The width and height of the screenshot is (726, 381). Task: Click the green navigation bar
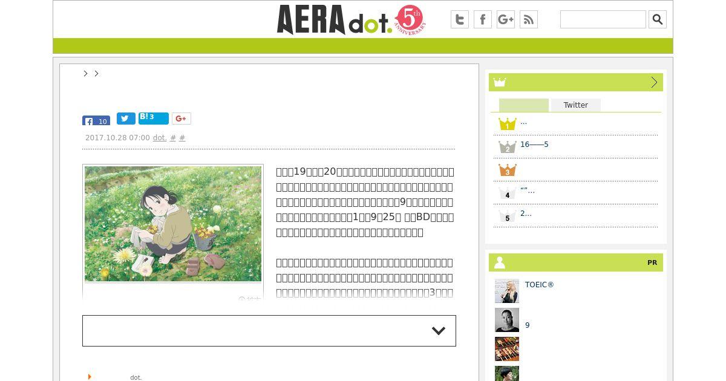click(363, 46)
